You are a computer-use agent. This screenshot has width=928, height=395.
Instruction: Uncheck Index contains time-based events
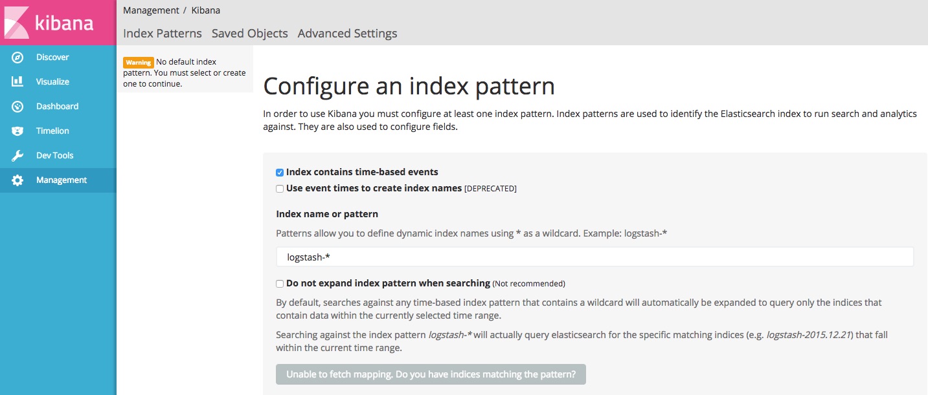click(280, 173)
